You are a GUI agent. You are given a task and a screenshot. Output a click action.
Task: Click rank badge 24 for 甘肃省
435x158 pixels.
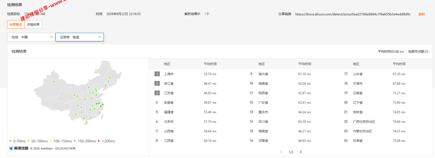pos(346,141)
